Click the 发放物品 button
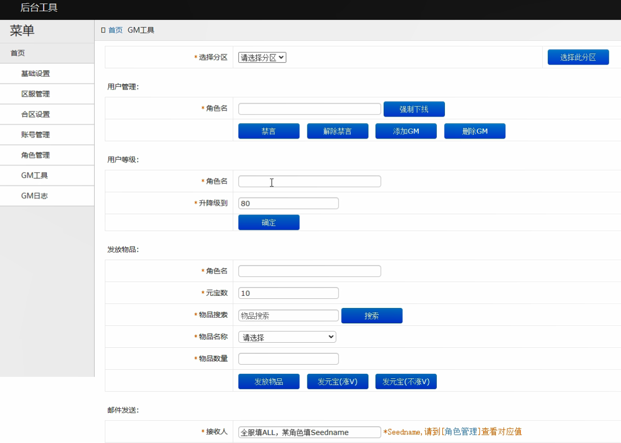The height and width of the screenshot is (443, 621). [x=269, y=381]
